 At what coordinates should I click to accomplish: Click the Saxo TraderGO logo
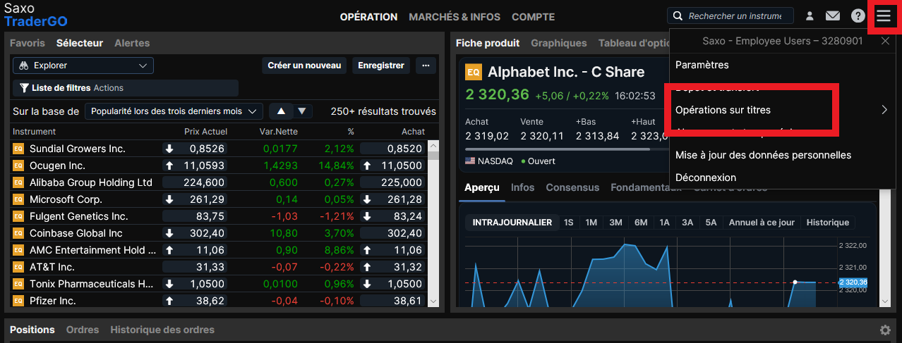(x=35, y=15)
